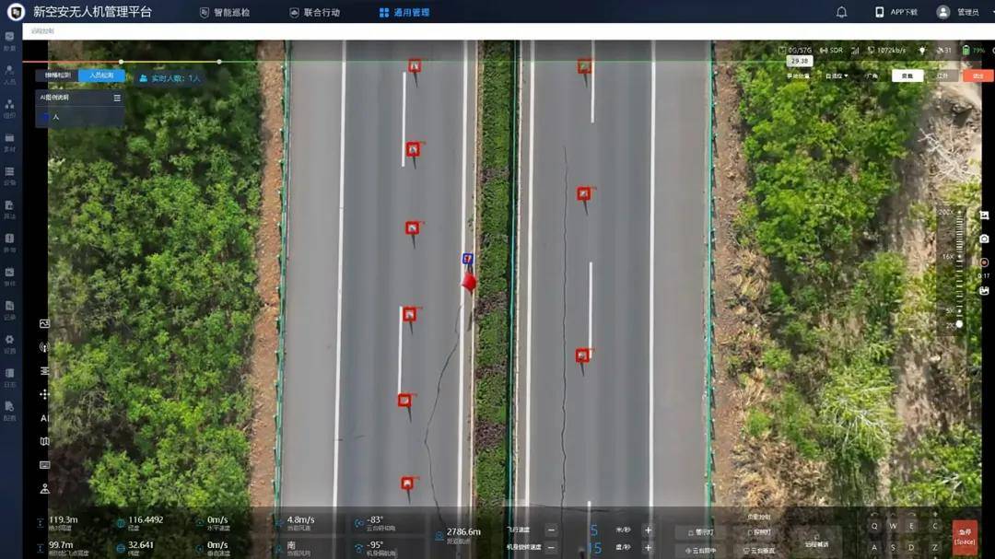The height and width of the screenshot is (559, 995).
Task: Click the plus button for 飞行速度
Action: [648, 530]
